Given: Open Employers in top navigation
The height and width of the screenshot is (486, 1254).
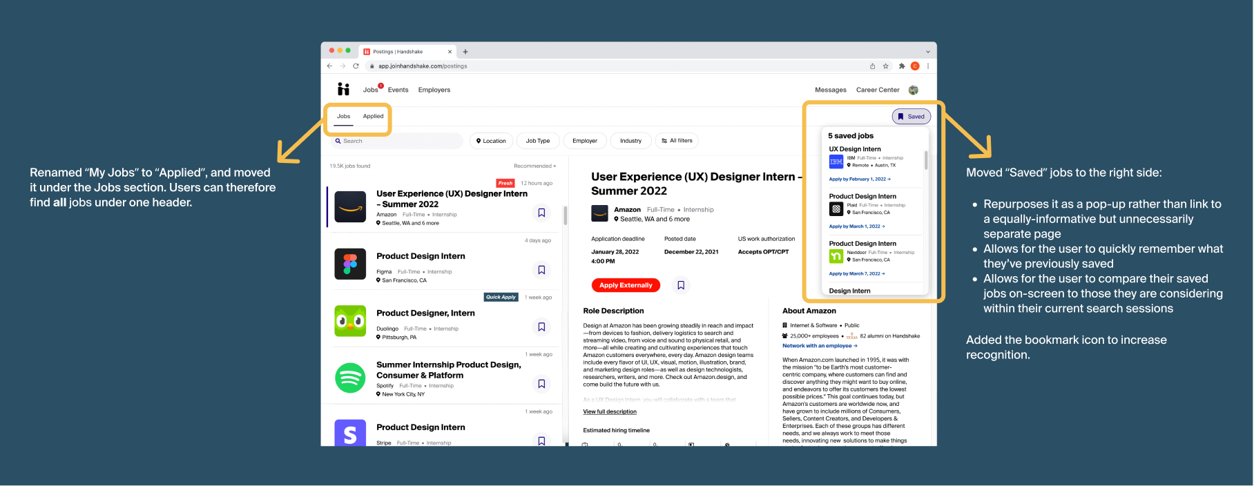Looking at the screenshot, I should click(x=434, y=90).
